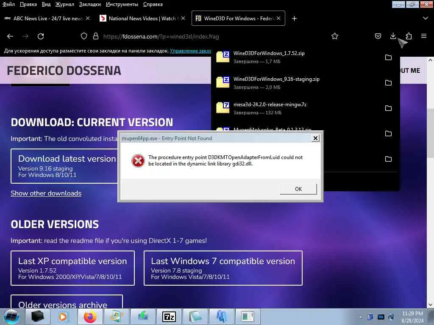
Task: Show WineD3DForWindows_1.7.52.zip in its folder
Action: click(388, 57)
